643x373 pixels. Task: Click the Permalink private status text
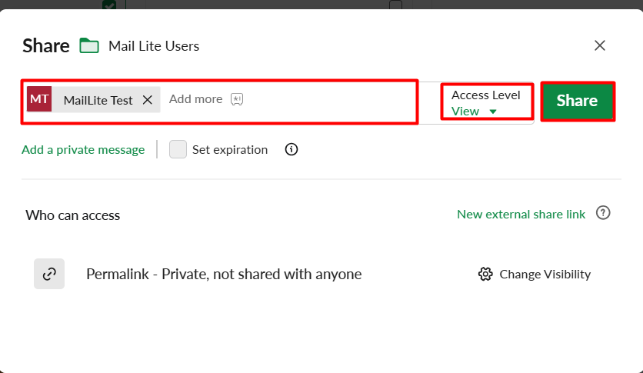(x=224, y=274)
